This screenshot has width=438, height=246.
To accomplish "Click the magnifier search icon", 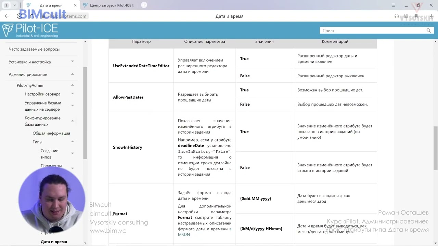I will coord(428,31).
